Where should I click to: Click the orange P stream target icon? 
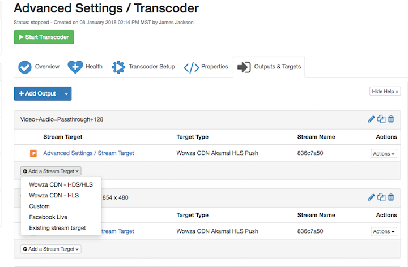coord(33,153)
